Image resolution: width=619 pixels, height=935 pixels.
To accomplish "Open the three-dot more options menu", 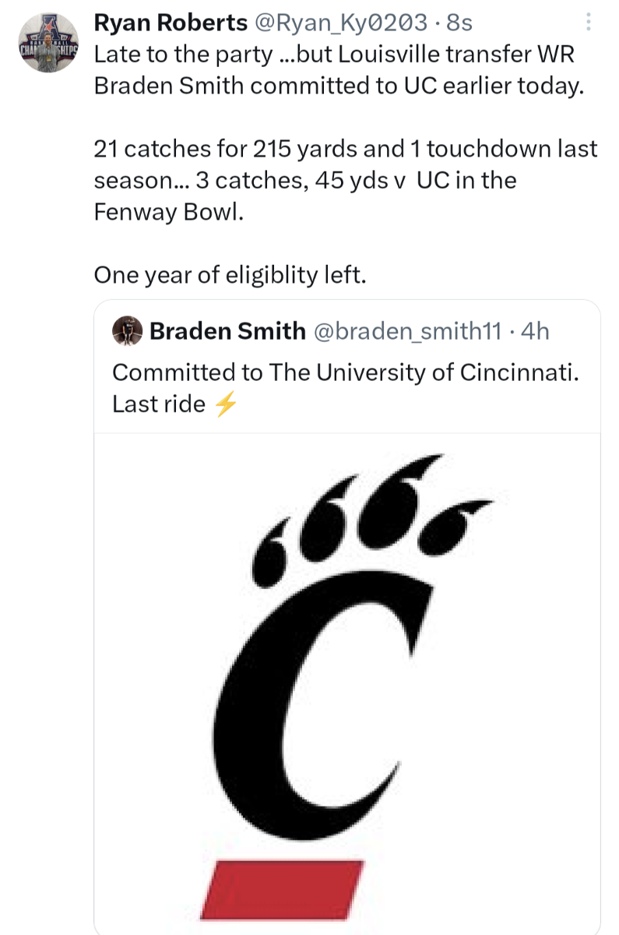I will click(x=589, y=23).
